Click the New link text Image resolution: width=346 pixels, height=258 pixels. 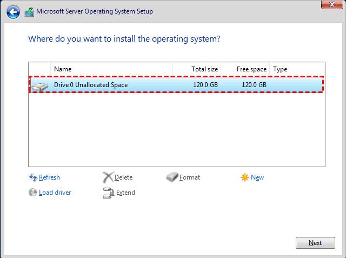(257, 177)
